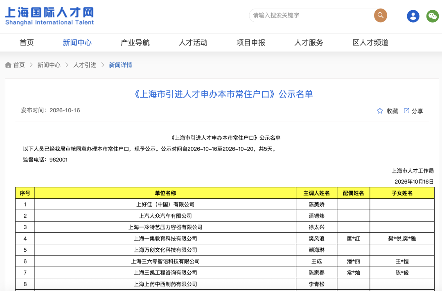Open the blue user account icon
This screenshot has width=442, height=291.
click(413, 16)
